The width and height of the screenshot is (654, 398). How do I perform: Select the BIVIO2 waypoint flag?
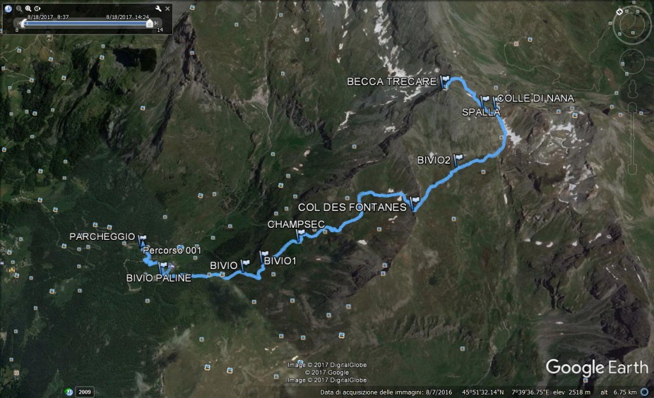coord(457,159)
